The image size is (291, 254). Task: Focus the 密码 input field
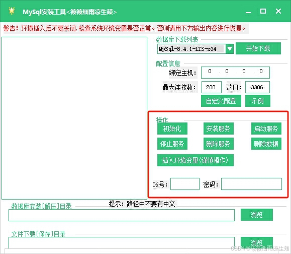pos(251,184)
